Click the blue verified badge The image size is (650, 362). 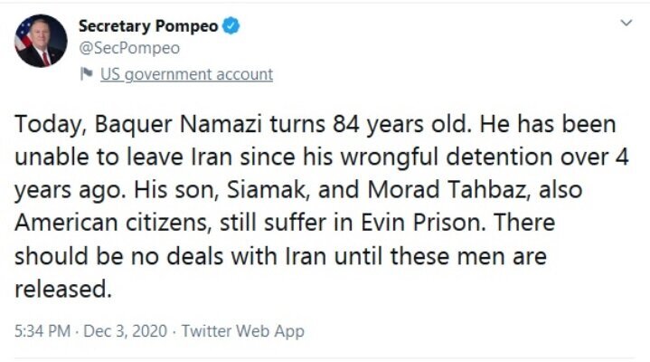[x=231, y=26]
